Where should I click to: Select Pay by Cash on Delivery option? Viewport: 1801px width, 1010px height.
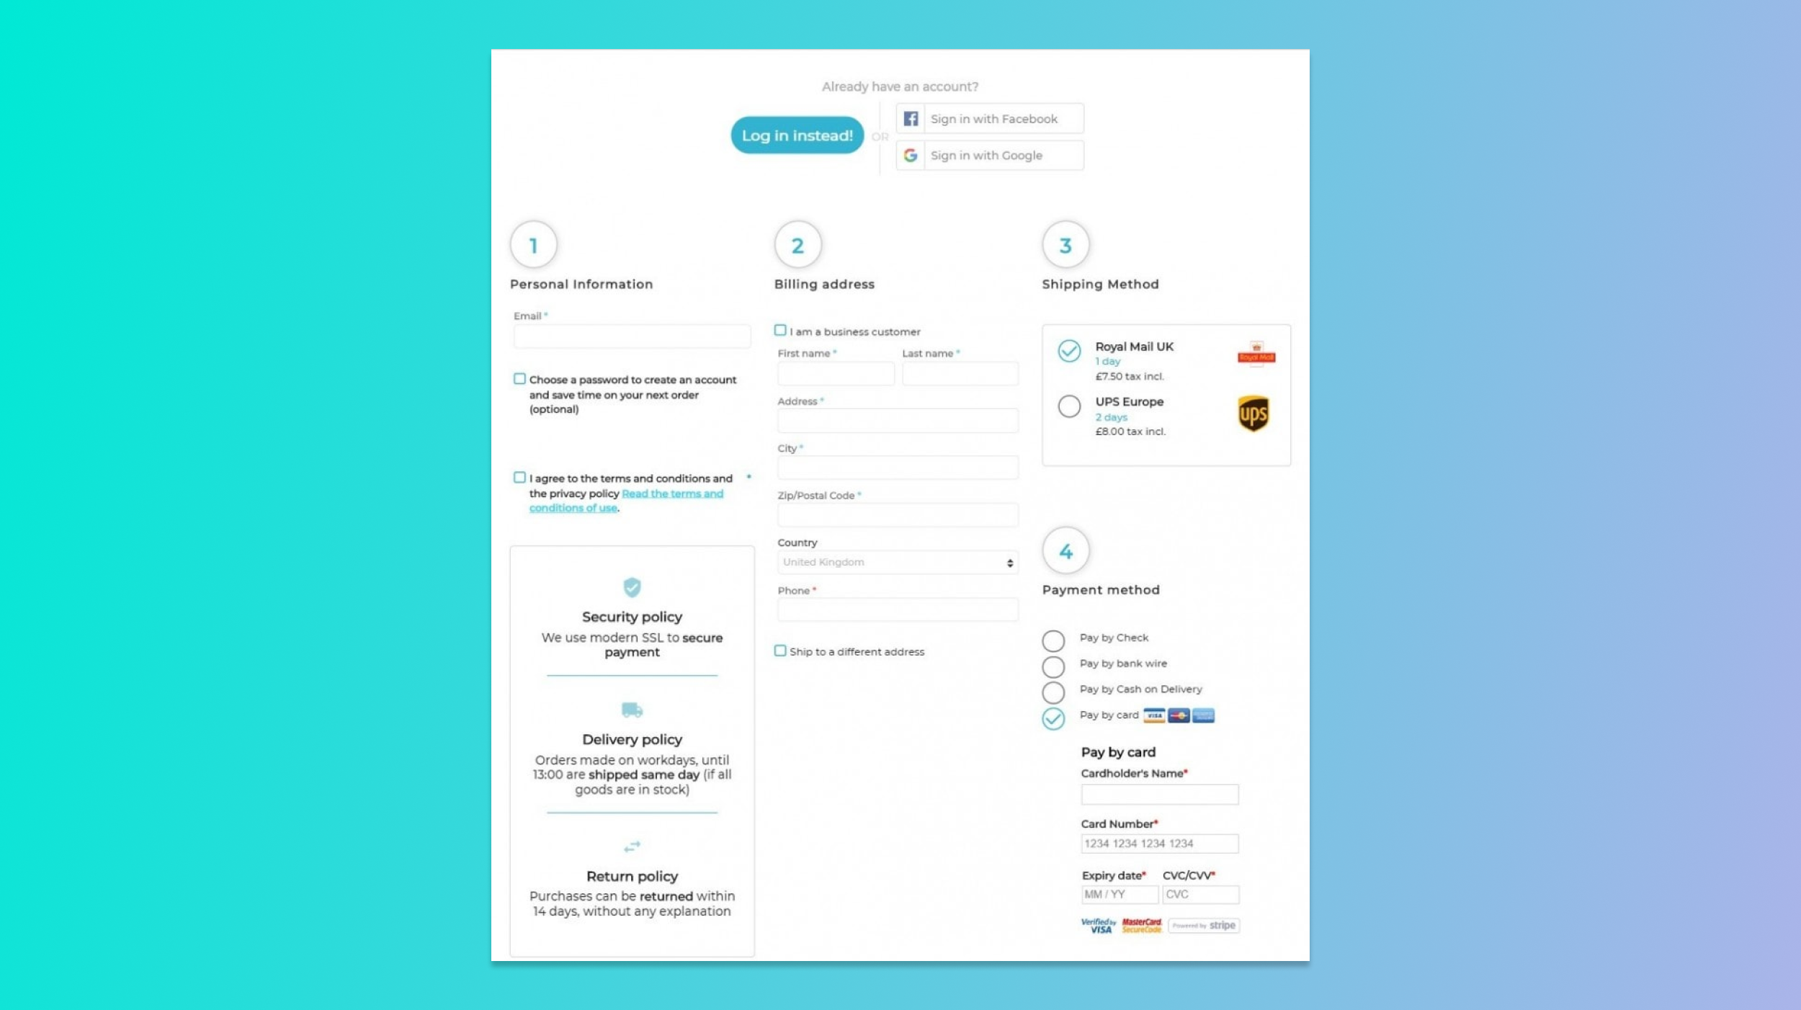click(1053, 690)
